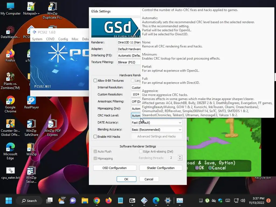The height and width of the screenshot is (207, 276).
Task: Open the cpu_eater.txt file on the desktop
Action: [11, 173]
